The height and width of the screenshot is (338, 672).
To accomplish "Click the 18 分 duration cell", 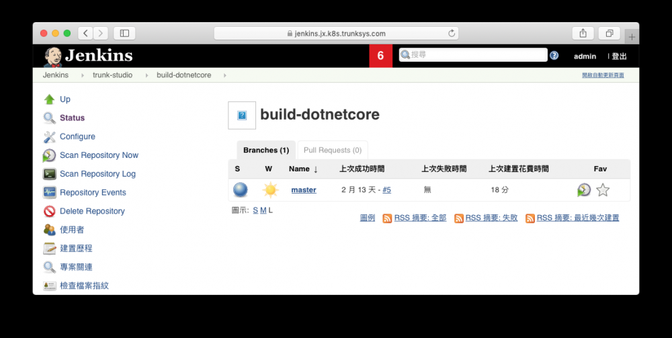I will (x=500, y=189).
